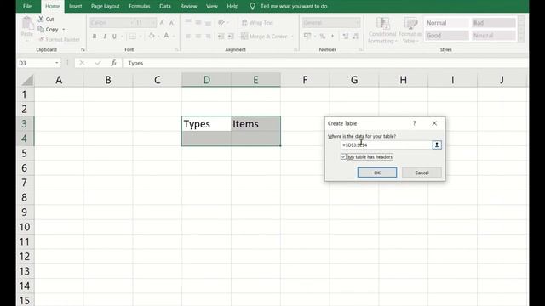The image size is (545, 306).
Task: Expand the Copy options arrow
Action: (64, 30)
